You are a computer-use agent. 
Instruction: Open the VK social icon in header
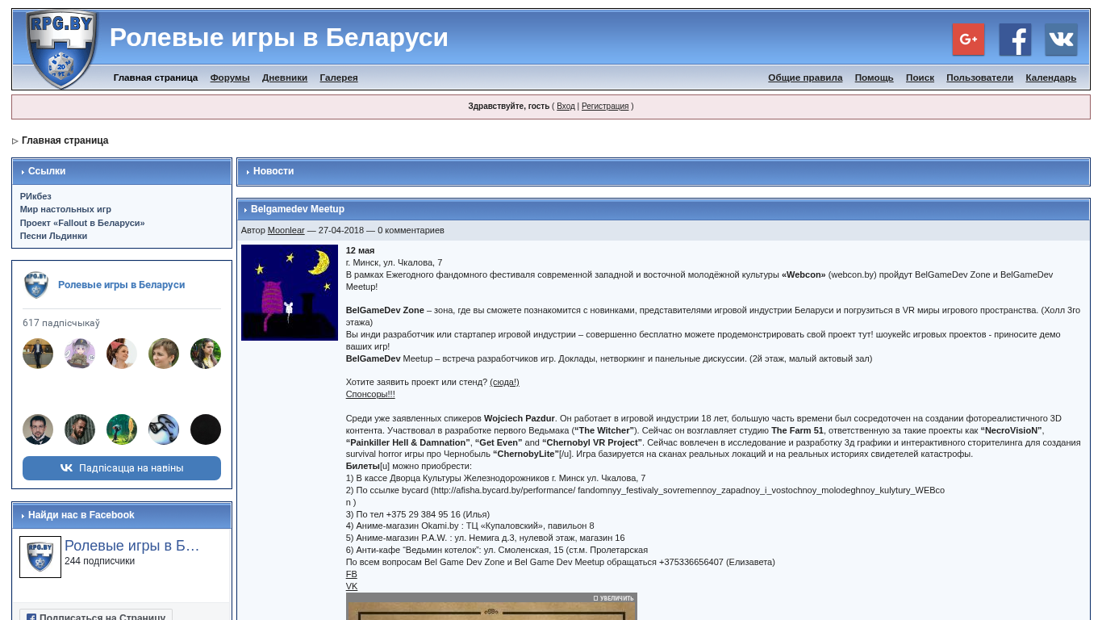tap(1061, 40)
